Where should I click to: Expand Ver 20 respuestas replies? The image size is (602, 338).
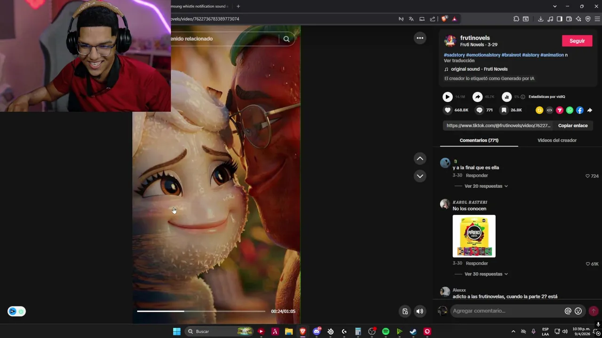tap(486, 186)
